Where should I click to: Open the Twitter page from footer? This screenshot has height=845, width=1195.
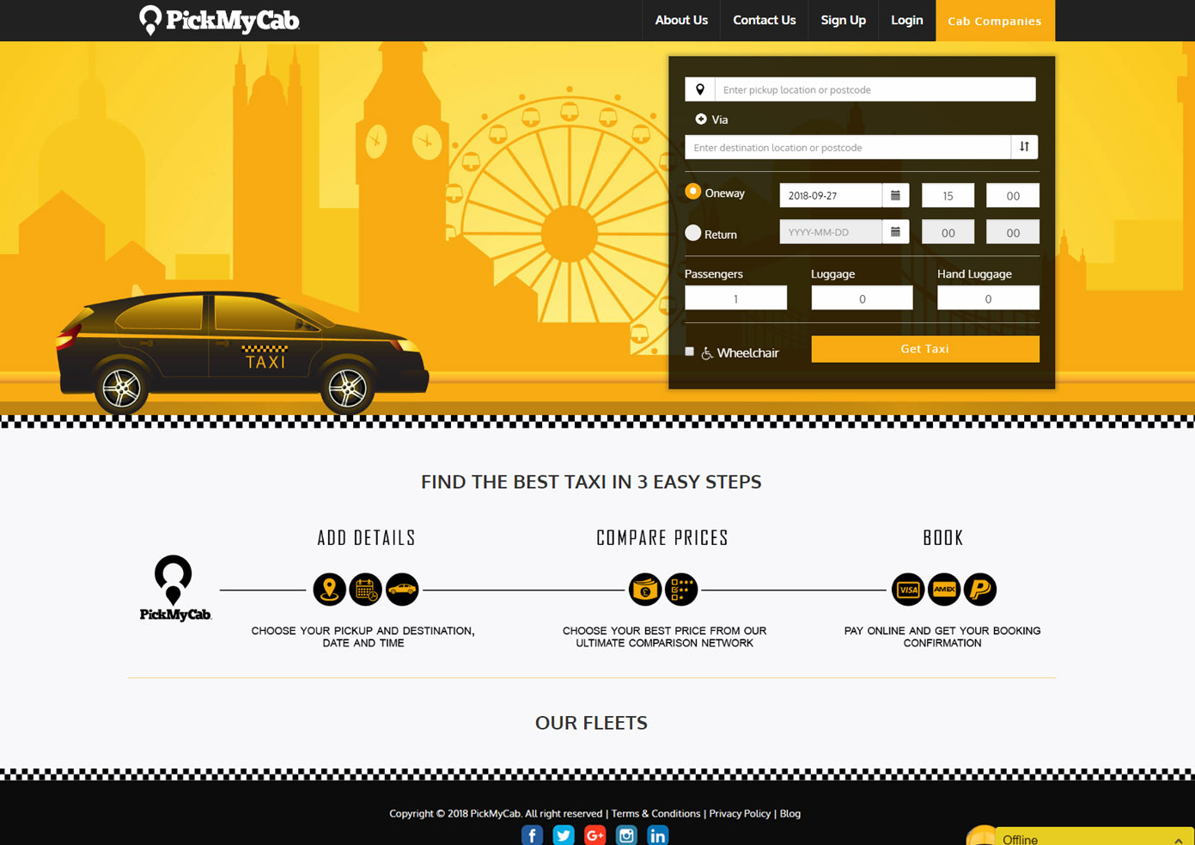point(564,836)
